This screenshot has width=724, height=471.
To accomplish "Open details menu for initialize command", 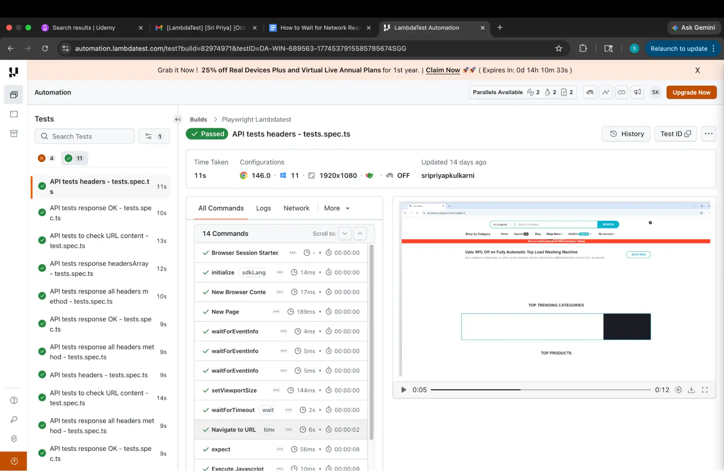I will click(280, 272).
